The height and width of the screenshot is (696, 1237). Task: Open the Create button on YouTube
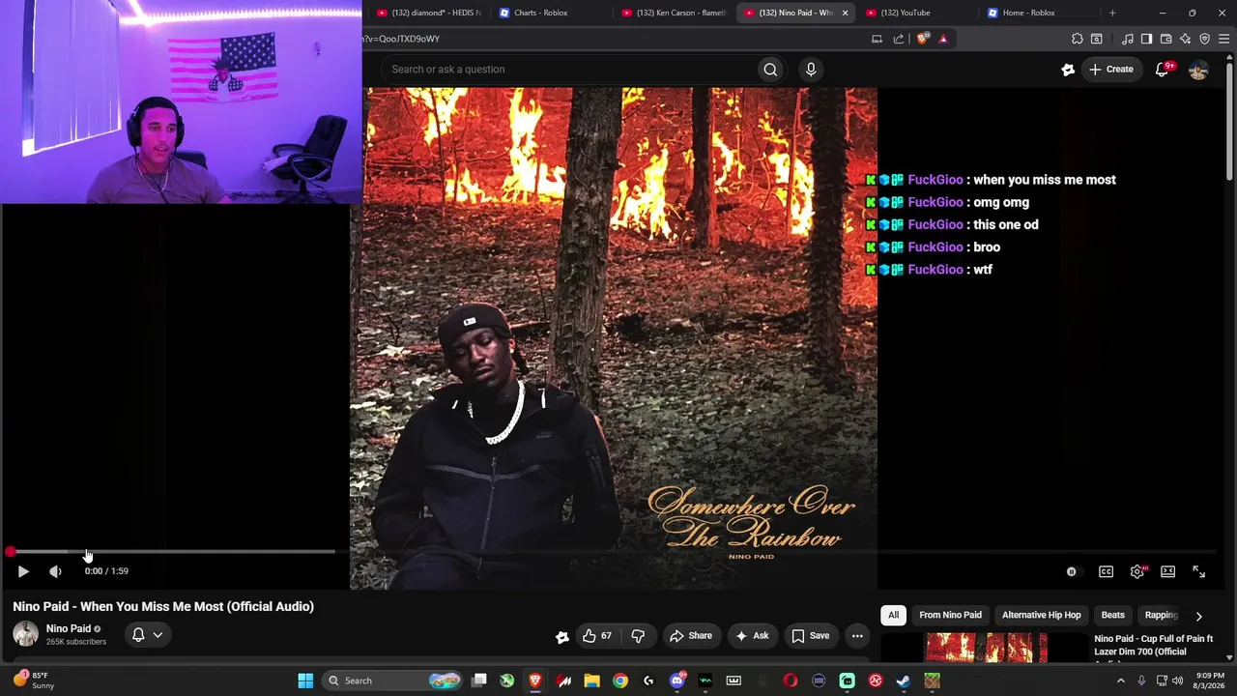[x=1111, y=70]
